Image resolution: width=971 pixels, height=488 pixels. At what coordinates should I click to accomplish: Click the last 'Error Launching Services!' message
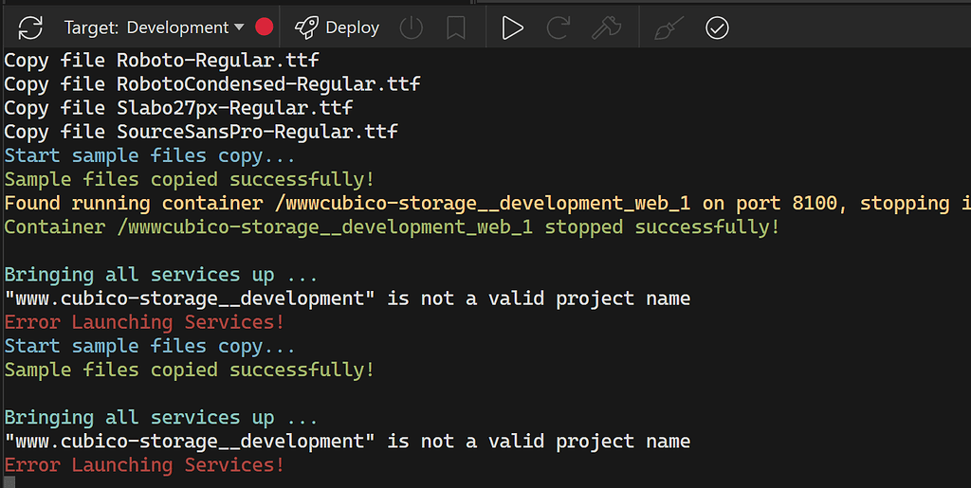pyautogui.click(x=144, y=464)
